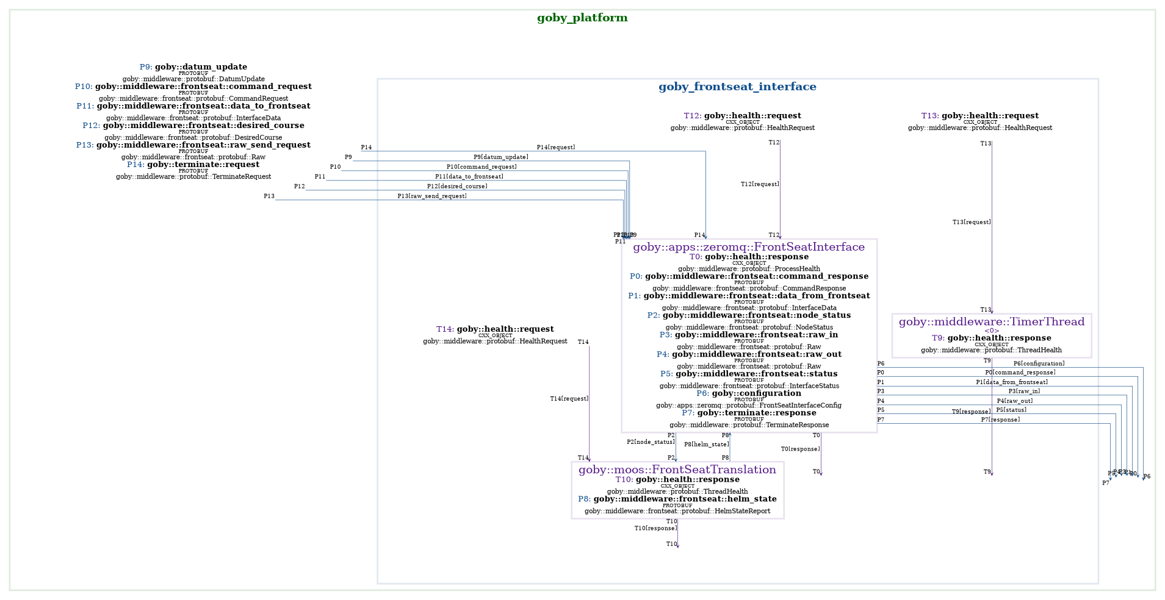Click the T14[request] edge label
Image resolution: width=1165 pixels, height=600 pixels.
(x=569, y=399)
